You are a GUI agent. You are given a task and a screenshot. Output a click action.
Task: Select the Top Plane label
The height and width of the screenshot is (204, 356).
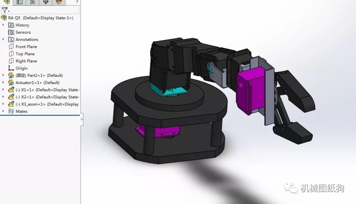pos(25,54)
